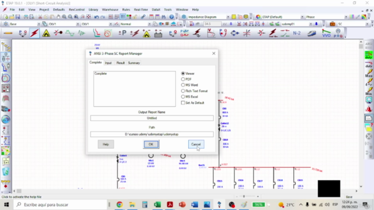
Task: Expand the ETAP (Default) theme dropdown
Action: pyautogui.click(x=302, y=17)
